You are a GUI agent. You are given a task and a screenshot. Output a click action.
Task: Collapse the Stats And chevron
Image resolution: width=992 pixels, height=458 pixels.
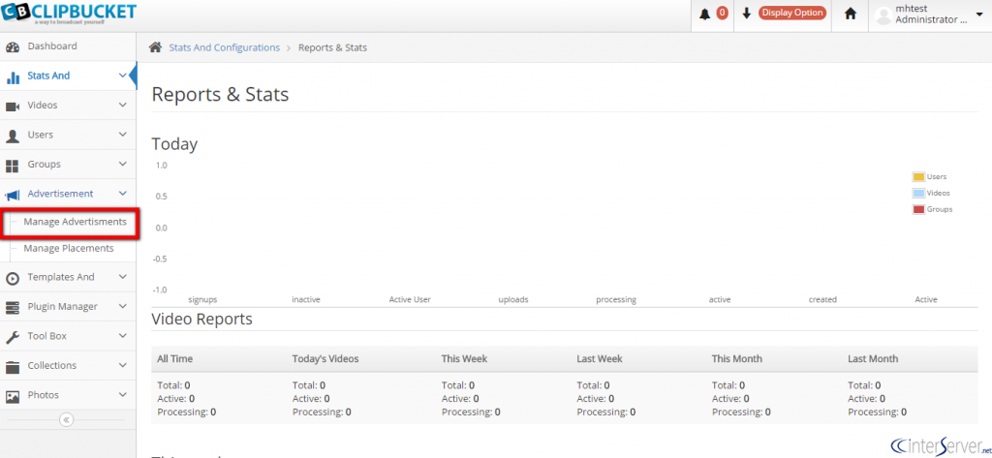point(123,76)
